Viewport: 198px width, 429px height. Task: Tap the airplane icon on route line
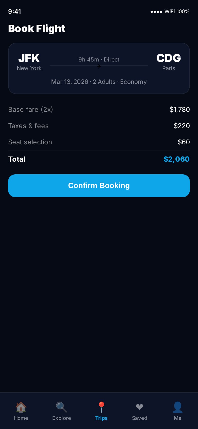(x=99, y=67)
